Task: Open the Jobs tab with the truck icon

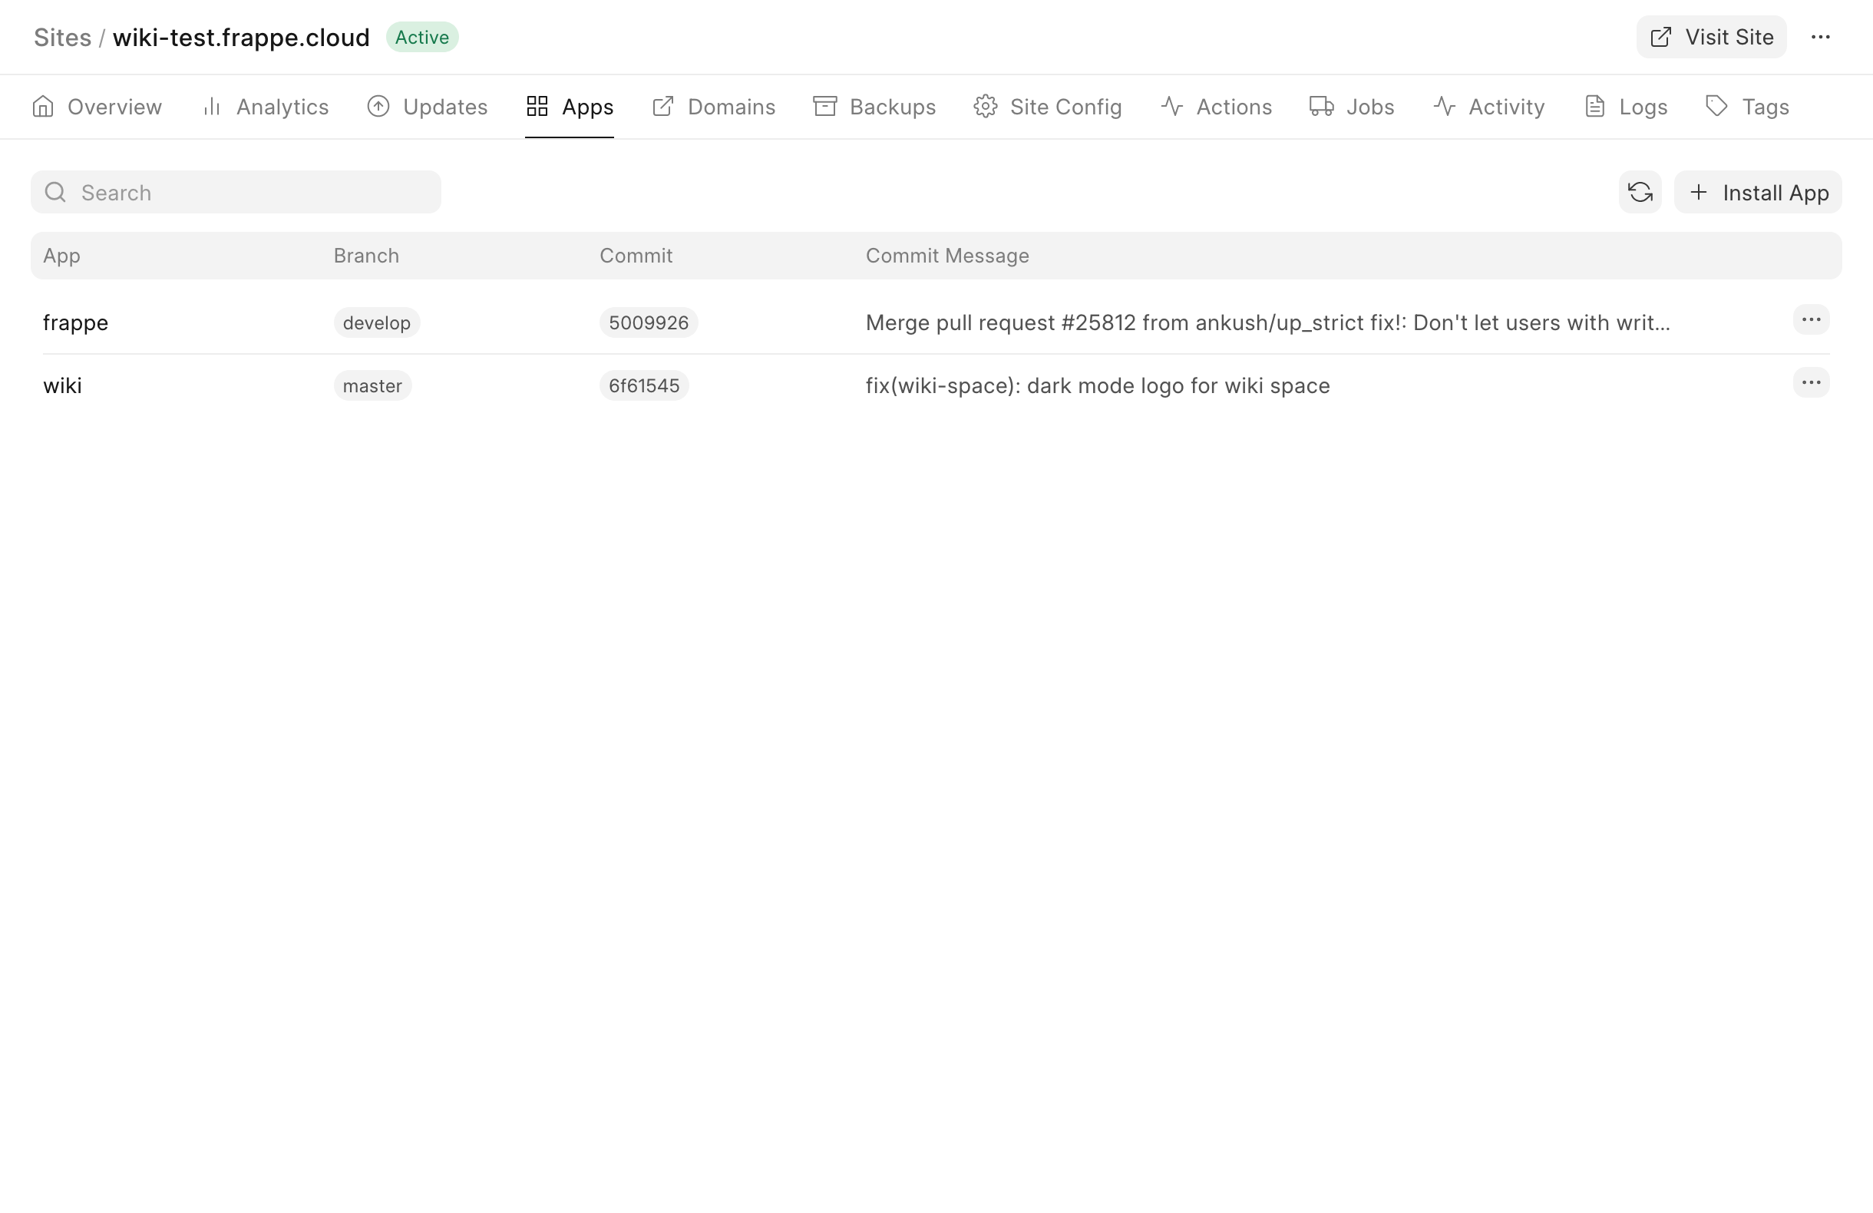Action: click(x=1351, y=107)
